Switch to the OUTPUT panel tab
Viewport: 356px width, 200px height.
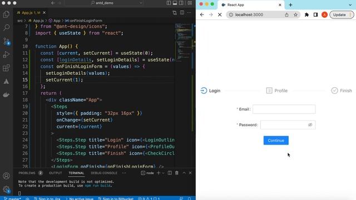(56, 173)
